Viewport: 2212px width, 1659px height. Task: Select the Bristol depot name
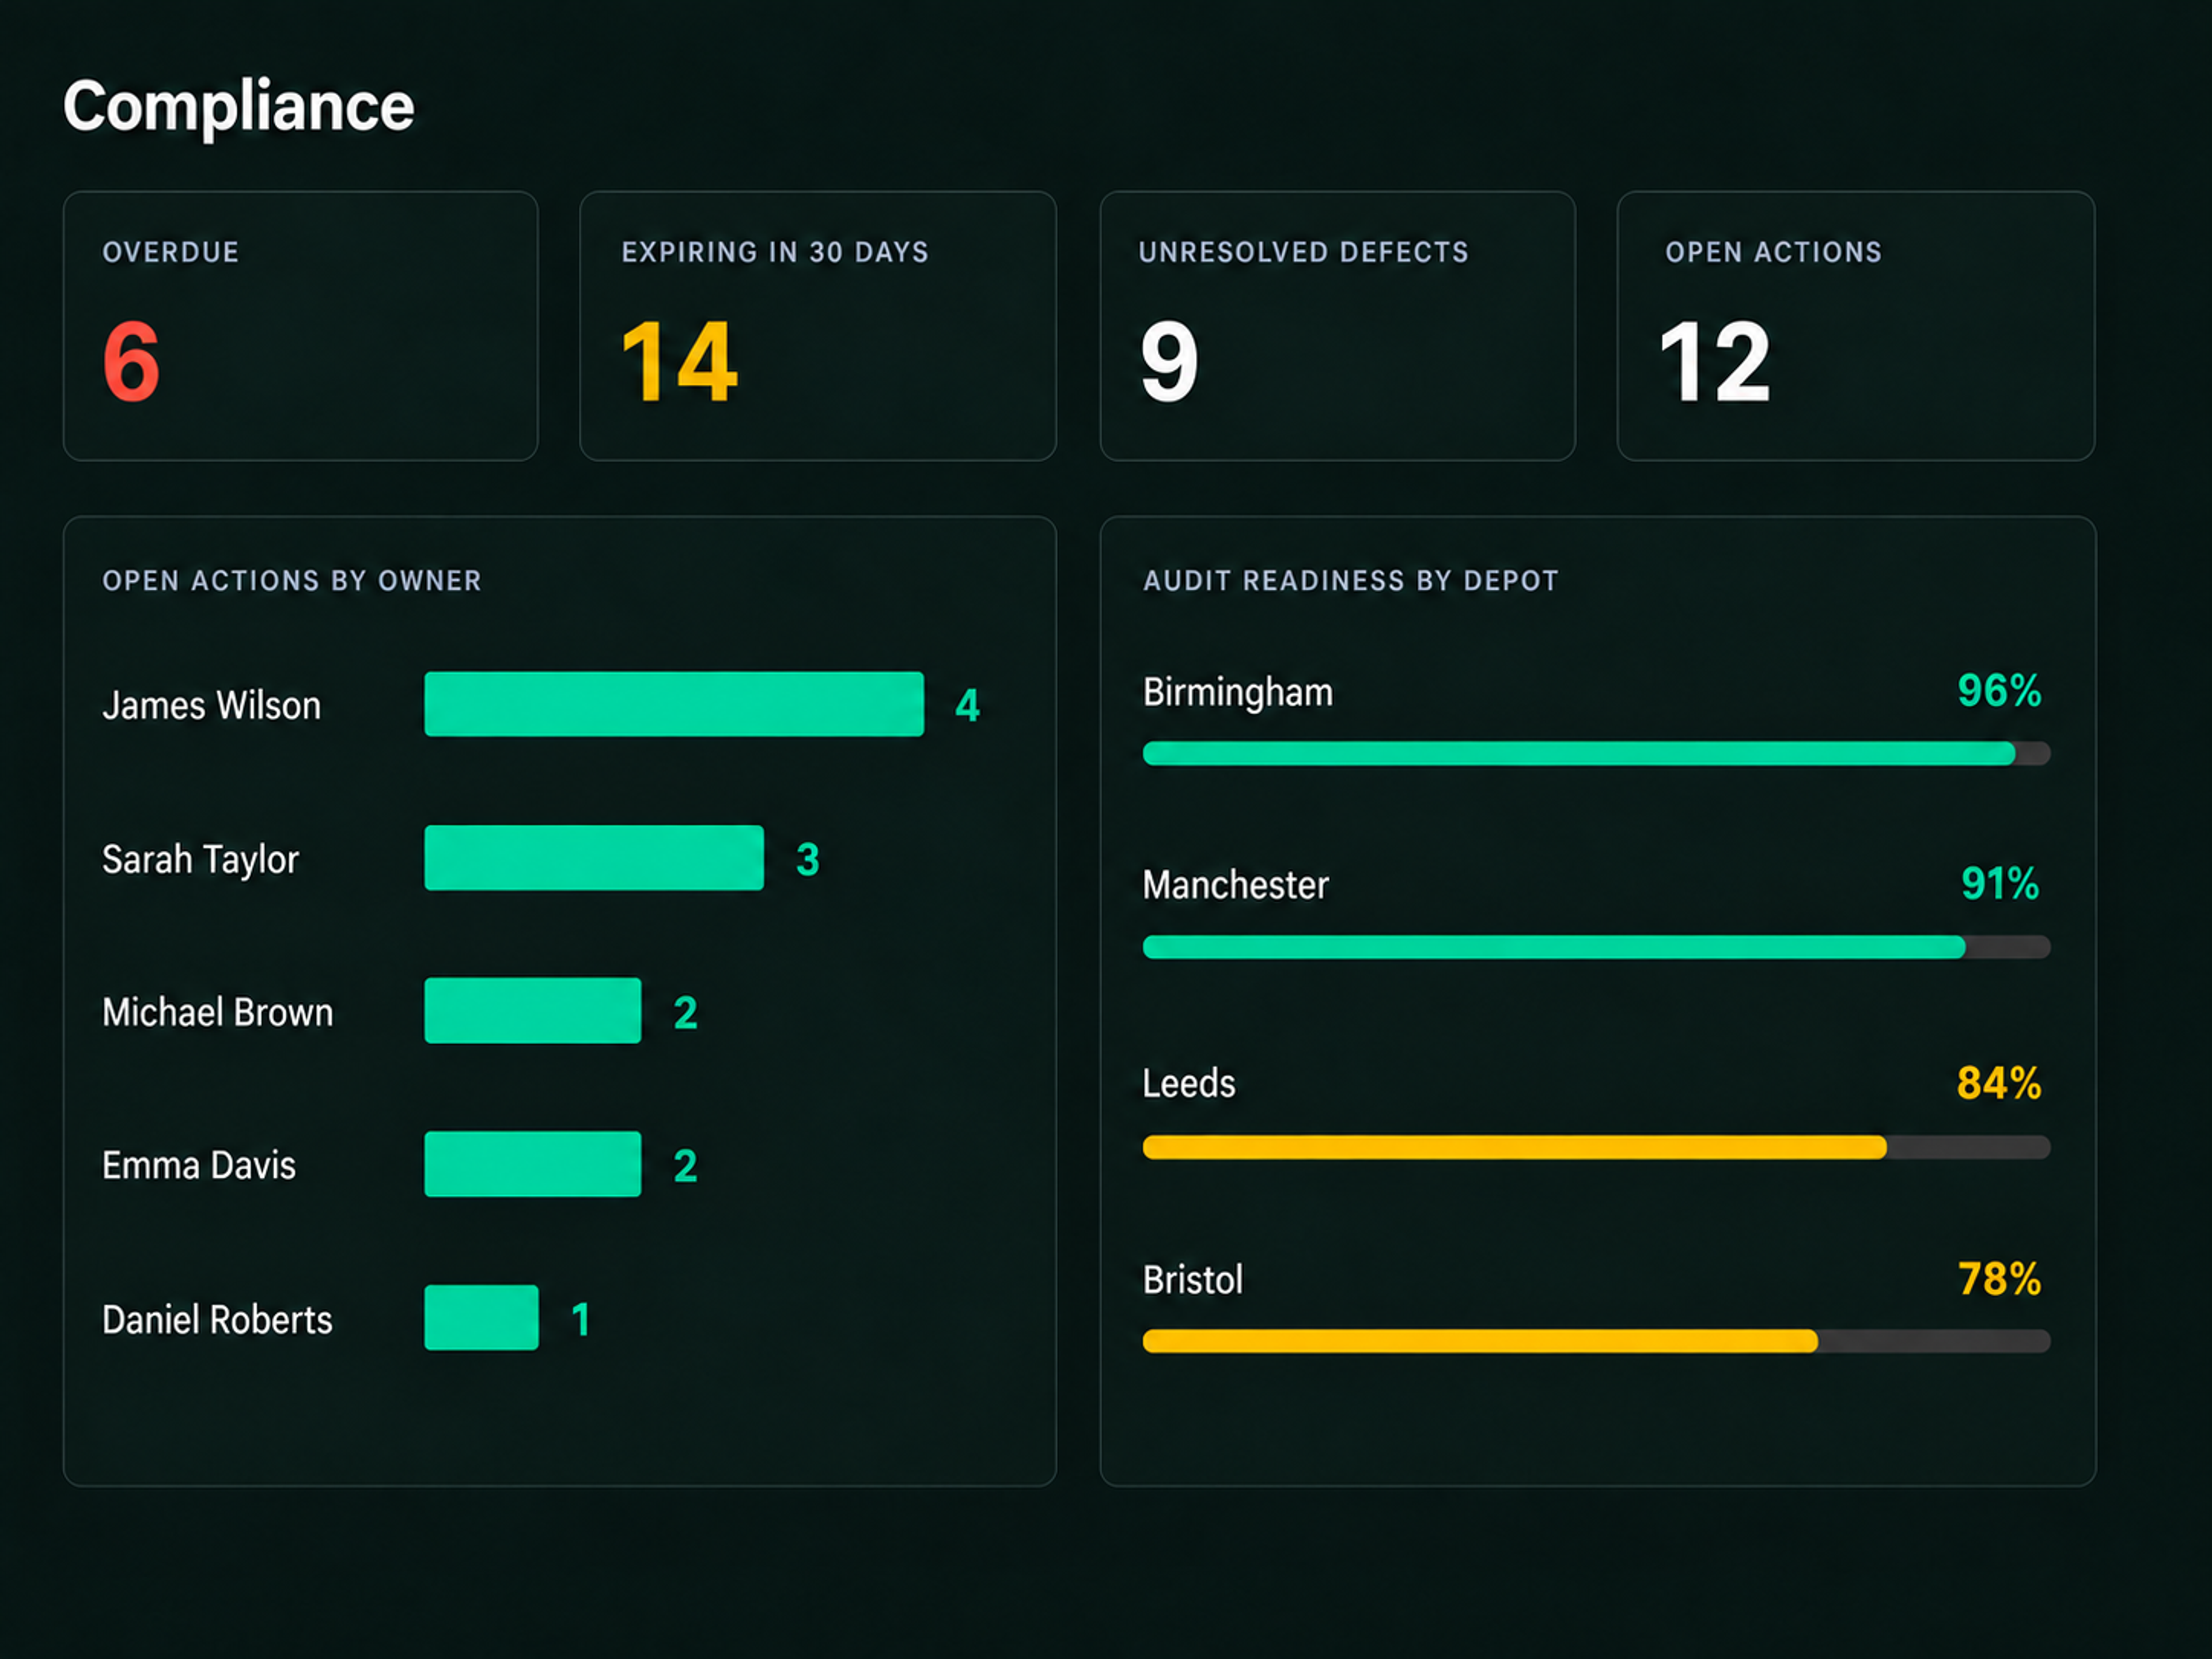coord(1193,1279)
